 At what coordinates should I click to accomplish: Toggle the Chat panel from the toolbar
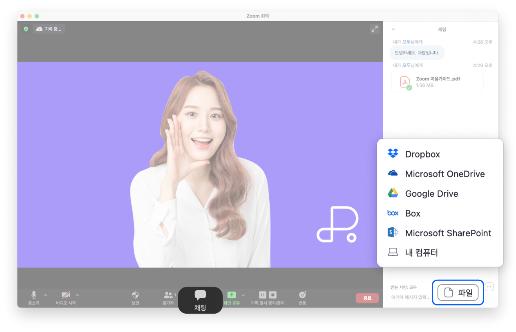pyautogui.click(x=200, y=300)
